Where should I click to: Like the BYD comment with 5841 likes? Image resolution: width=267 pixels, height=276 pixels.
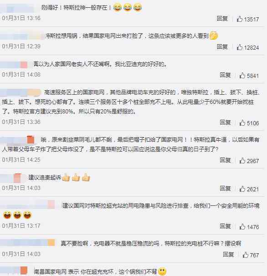click(242, 75)
